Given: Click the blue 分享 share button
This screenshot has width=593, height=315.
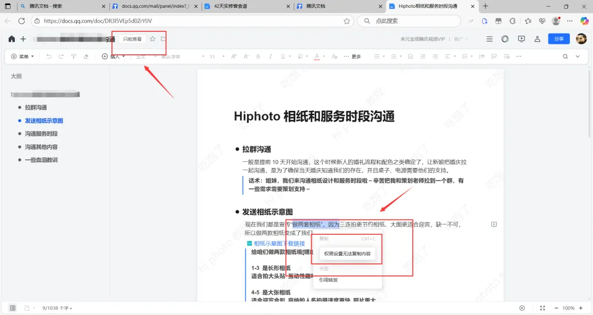Looking at the screenshot, I should click(x=559, y=39).
